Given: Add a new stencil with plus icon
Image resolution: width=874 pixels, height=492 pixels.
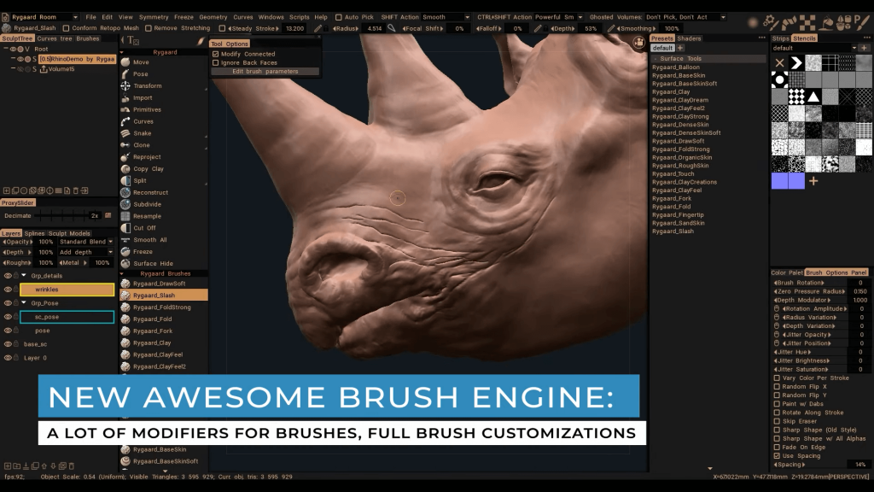Looking at the screenshot, I should [x=813, y=181].
